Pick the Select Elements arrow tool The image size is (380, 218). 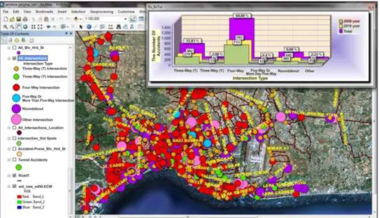pos(81,26)
